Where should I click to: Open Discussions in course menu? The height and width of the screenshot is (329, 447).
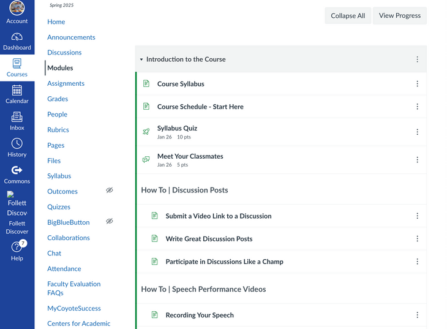pos(64,53)
